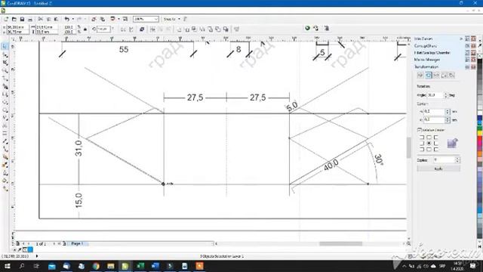Toggle the Relative Center checkbox
Screen dimensions: 483x272
click(419, 130)
